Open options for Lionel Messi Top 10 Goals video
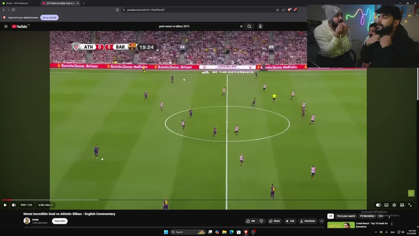This screenshot has height=236, width=419. [392, 224]
